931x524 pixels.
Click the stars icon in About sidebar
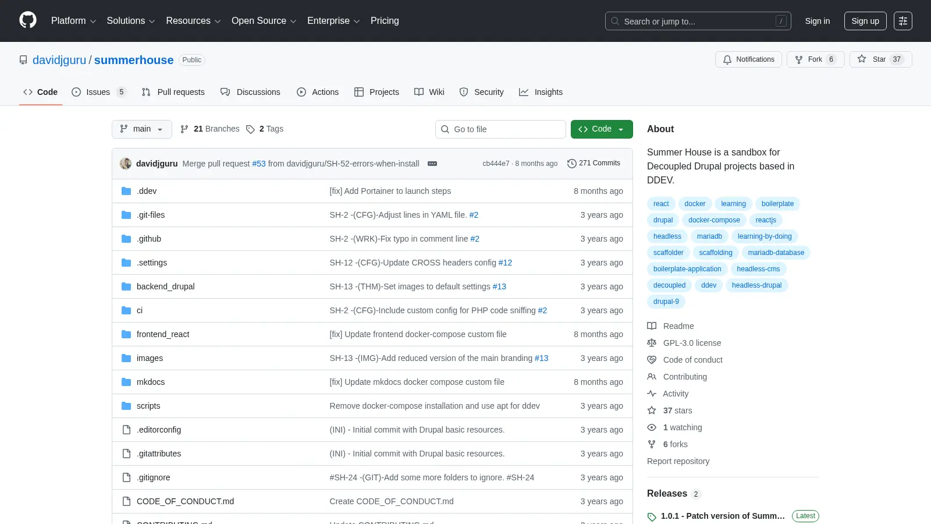point(652,410)
